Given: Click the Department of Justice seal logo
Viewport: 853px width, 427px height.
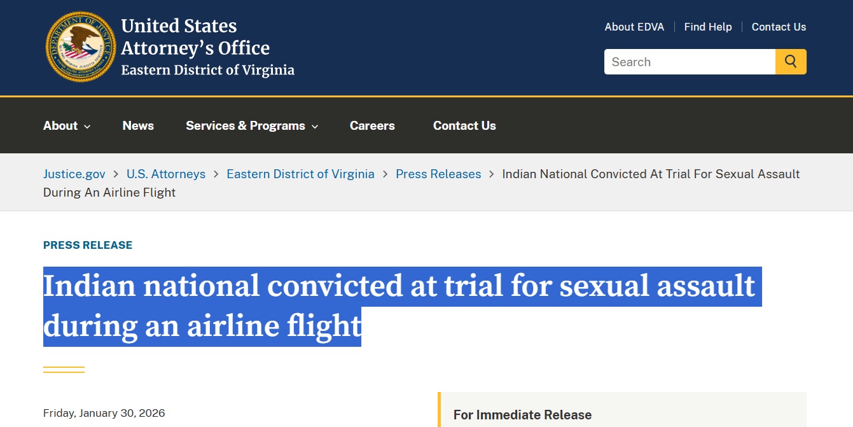Looking at the screenshot, I should [x=80, y=46].
